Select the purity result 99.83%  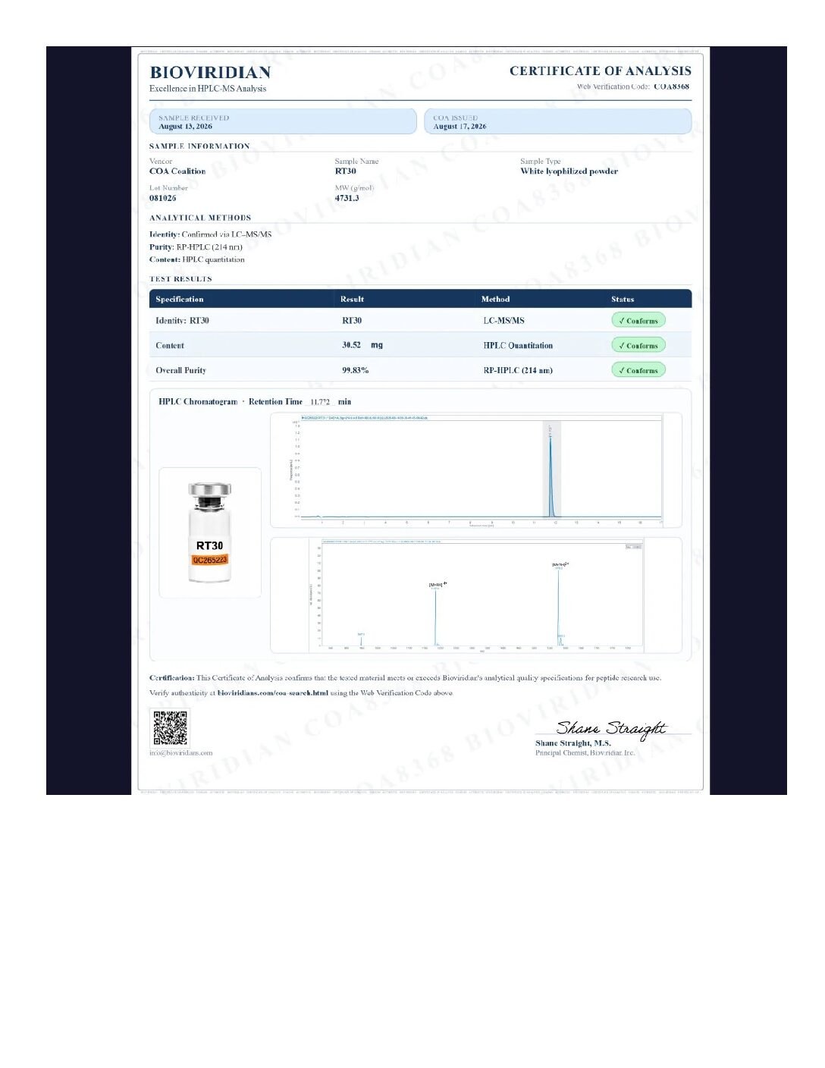point(356,370)
